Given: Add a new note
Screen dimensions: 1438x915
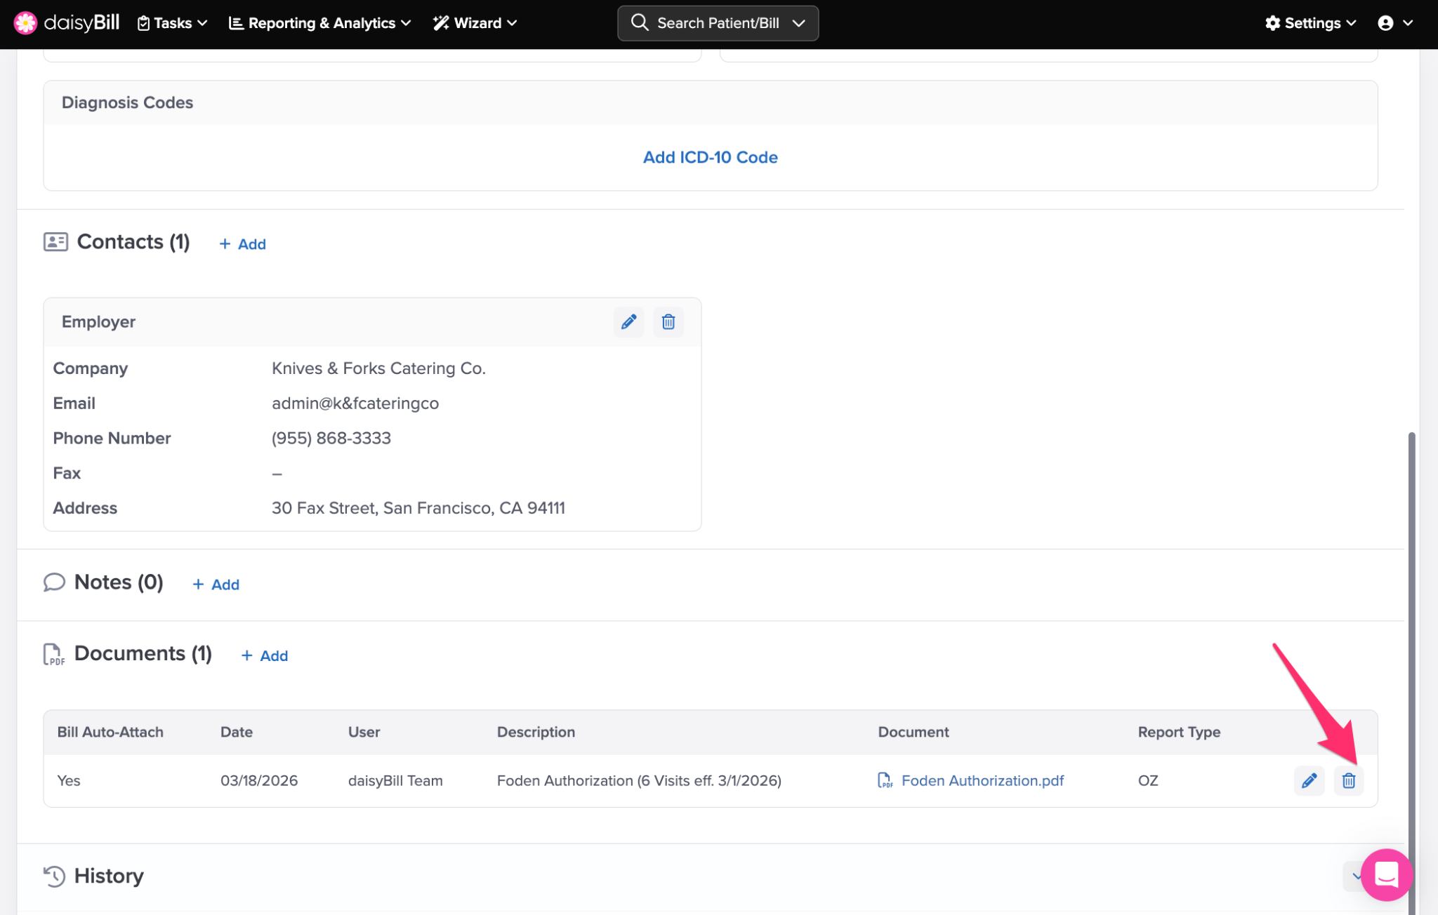Looking at the screenshot, I should (216, 585).
